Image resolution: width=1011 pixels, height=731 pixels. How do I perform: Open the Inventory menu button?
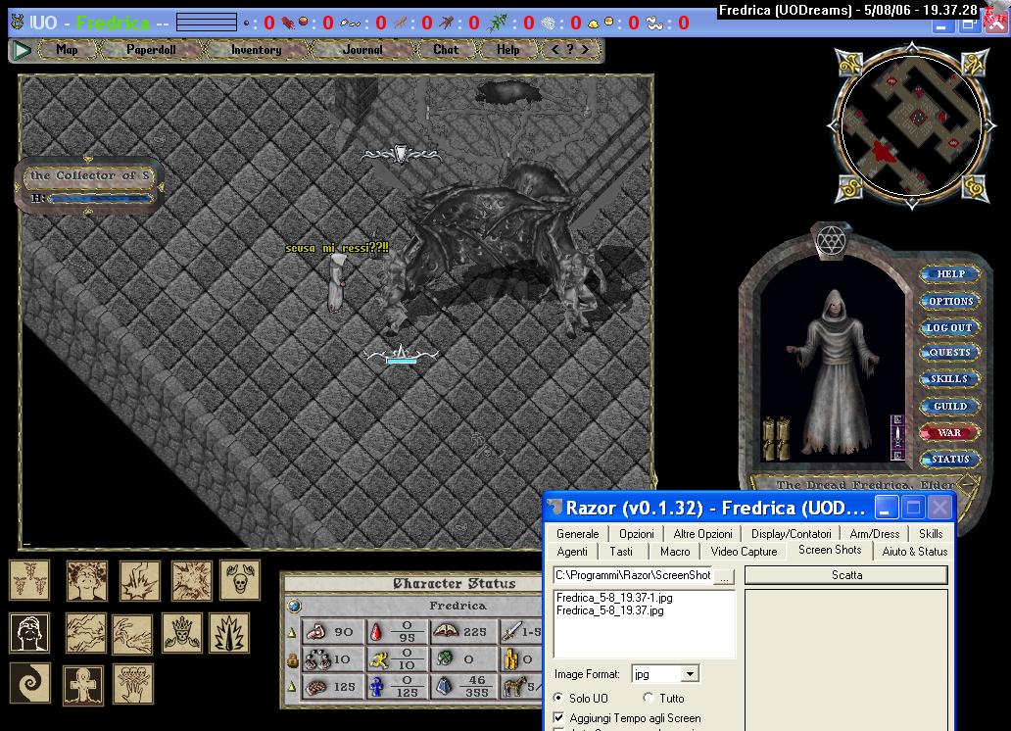[256, 50]
